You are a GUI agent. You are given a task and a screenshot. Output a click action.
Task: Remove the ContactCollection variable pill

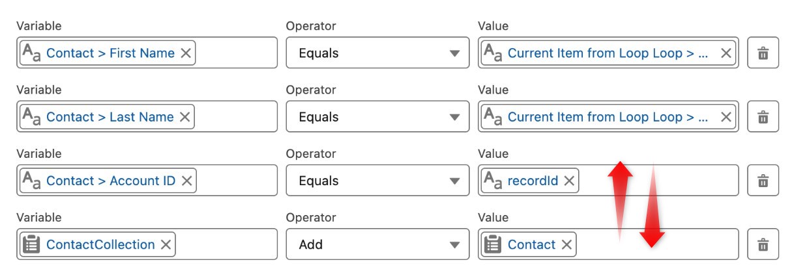click(166, 244)
